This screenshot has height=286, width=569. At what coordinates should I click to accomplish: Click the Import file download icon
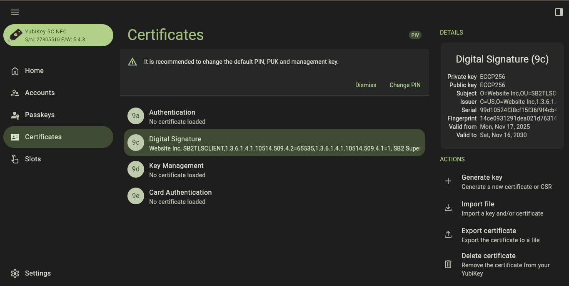click(x=448, y=208)
